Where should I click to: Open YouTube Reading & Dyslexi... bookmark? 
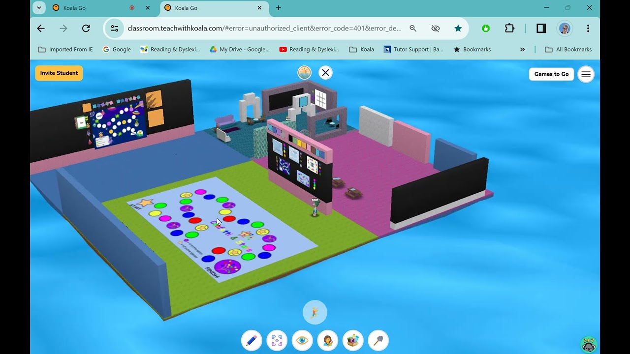(x=309, y=49)
